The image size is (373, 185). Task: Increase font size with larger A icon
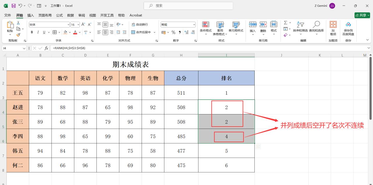(83, 25)
